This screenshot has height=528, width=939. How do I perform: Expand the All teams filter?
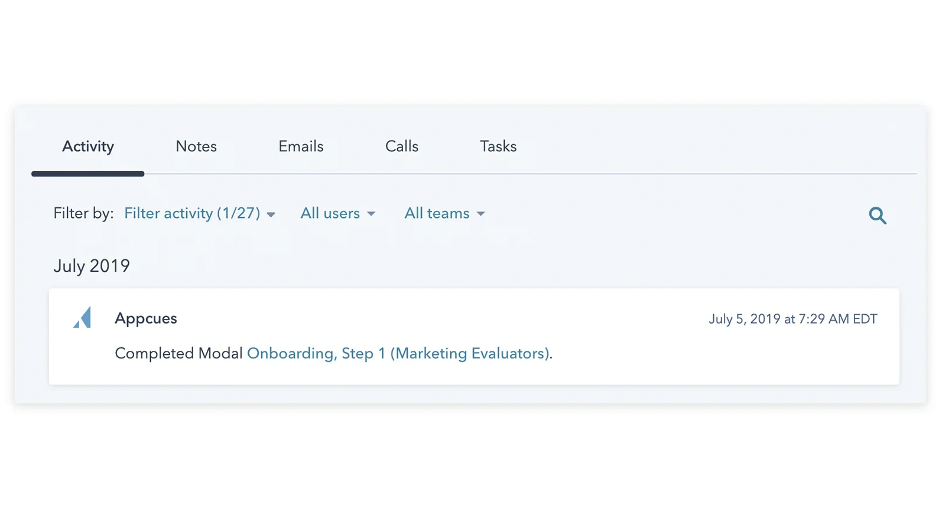tap(437, 213)
